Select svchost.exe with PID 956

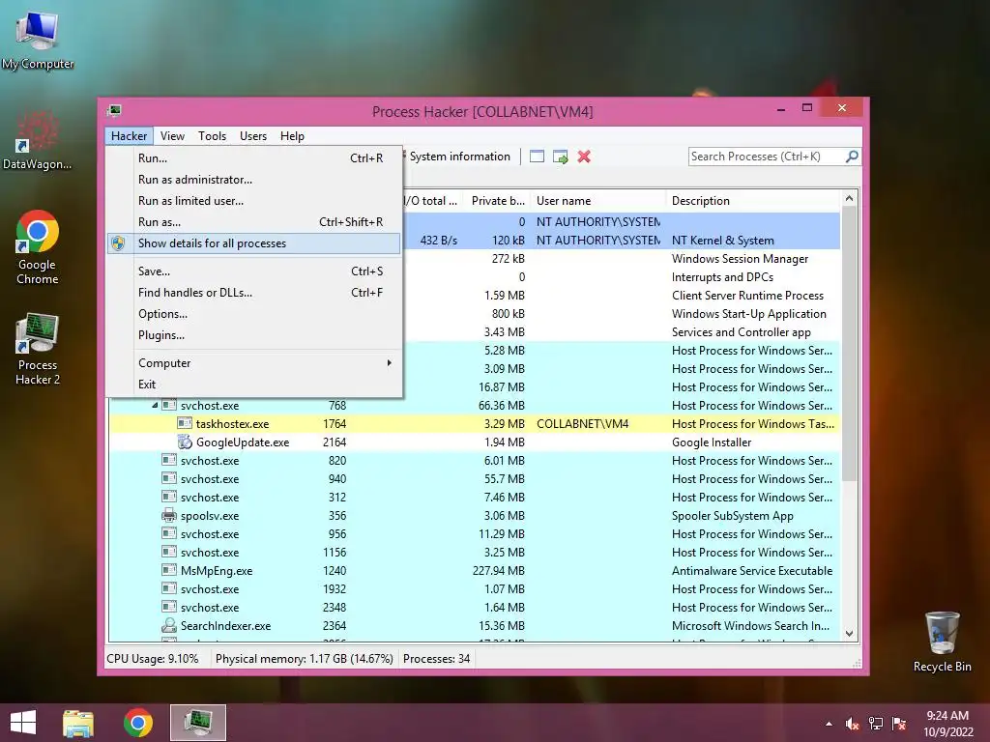click(x=475, y=533)
